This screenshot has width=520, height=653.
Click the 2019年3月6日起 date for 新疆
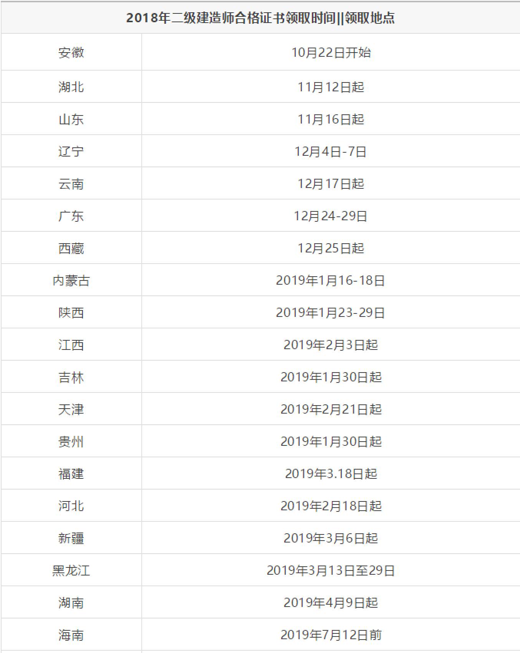tap(331, 538)
